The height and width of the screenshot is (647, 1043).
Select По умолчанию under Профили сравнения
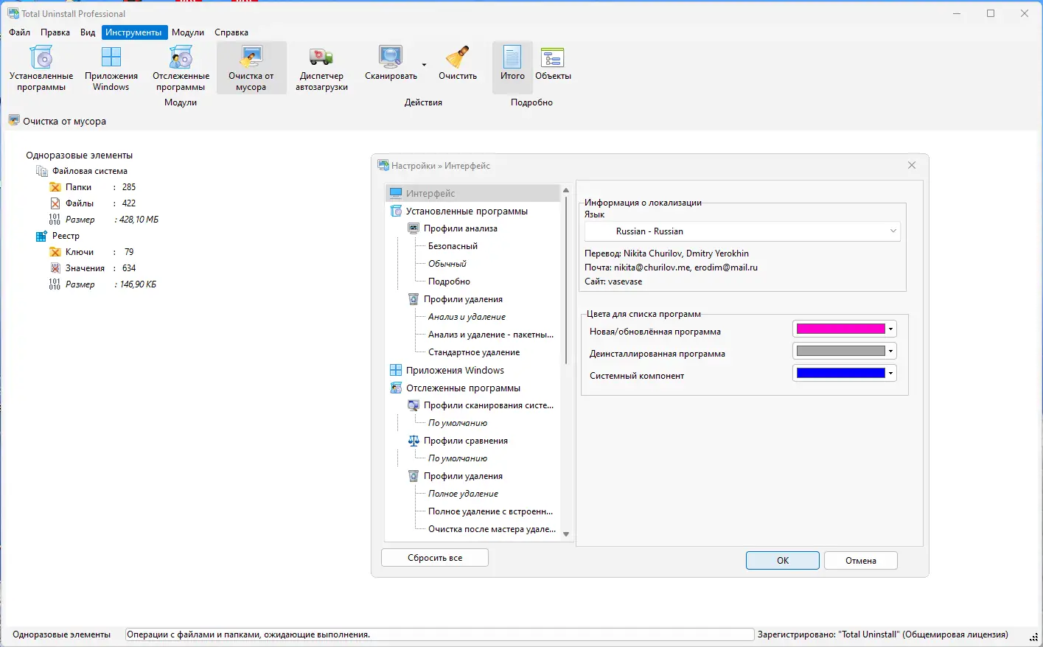(x=458, y=458)
